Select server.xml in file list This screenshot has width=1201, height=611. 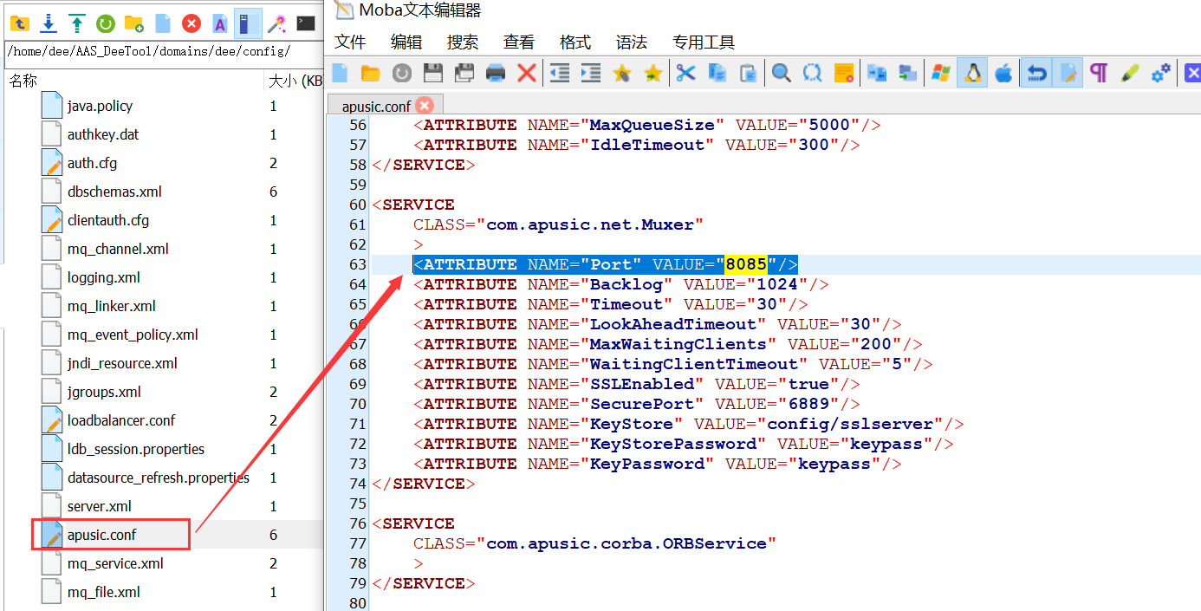100,506
